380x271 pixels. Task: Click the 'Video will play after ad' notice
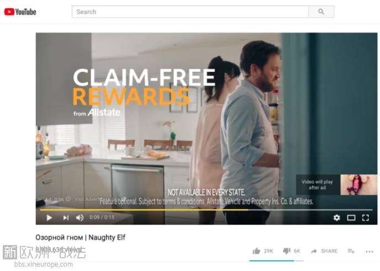click(x=317, y=184)
